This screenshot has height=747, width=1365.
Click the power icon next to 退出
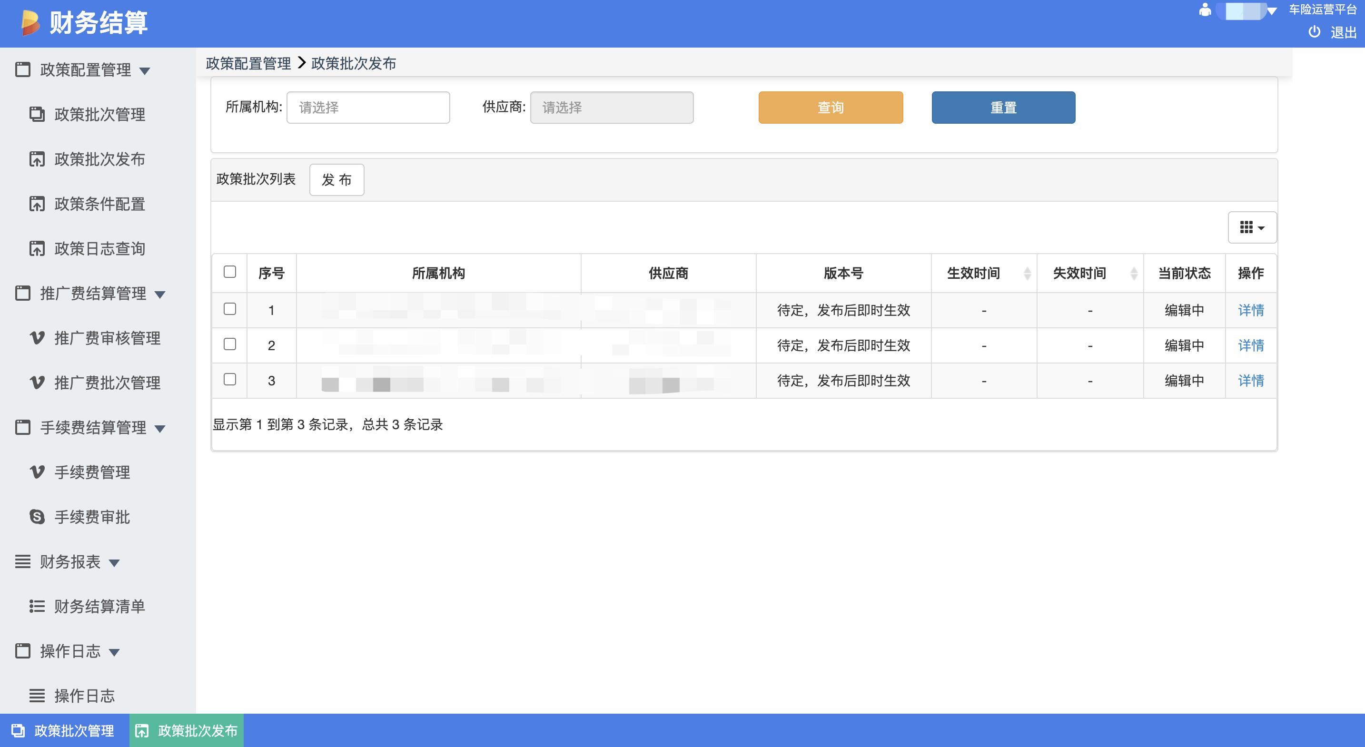1314,32
